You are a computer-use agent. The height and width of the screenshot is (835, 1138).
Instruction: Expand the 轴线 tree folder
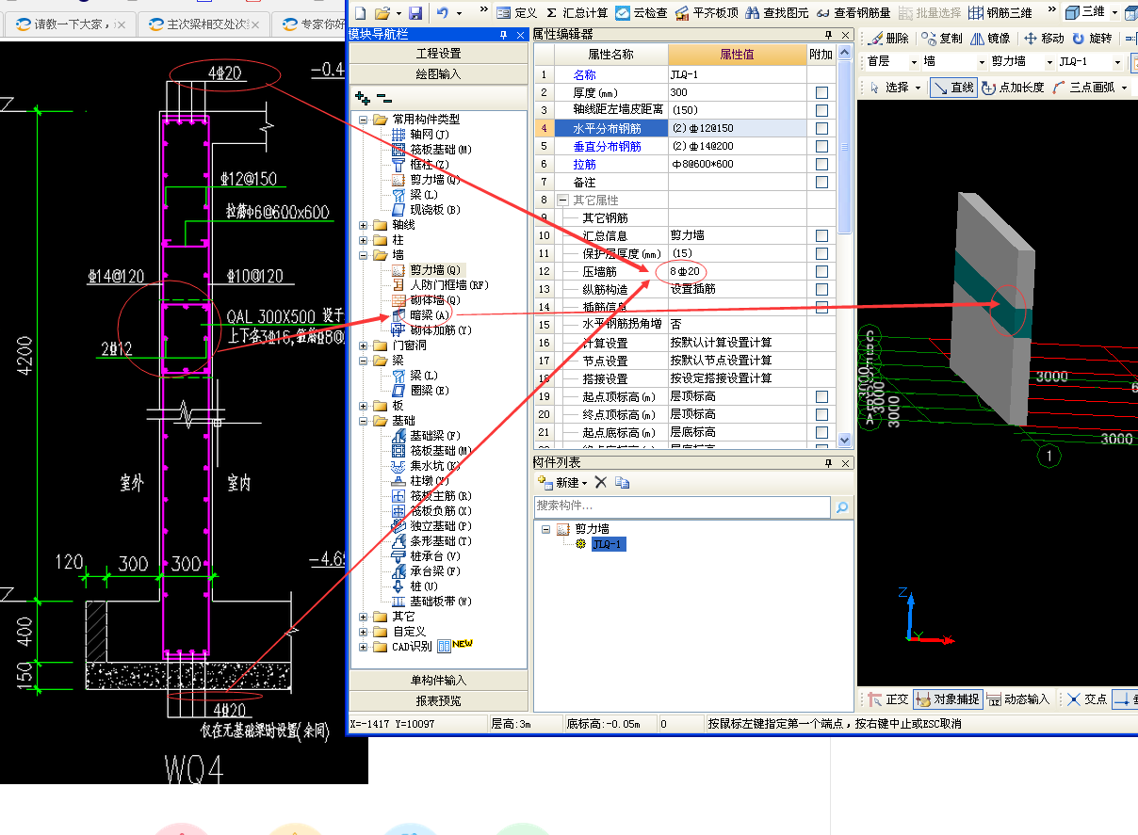point(364,225)
